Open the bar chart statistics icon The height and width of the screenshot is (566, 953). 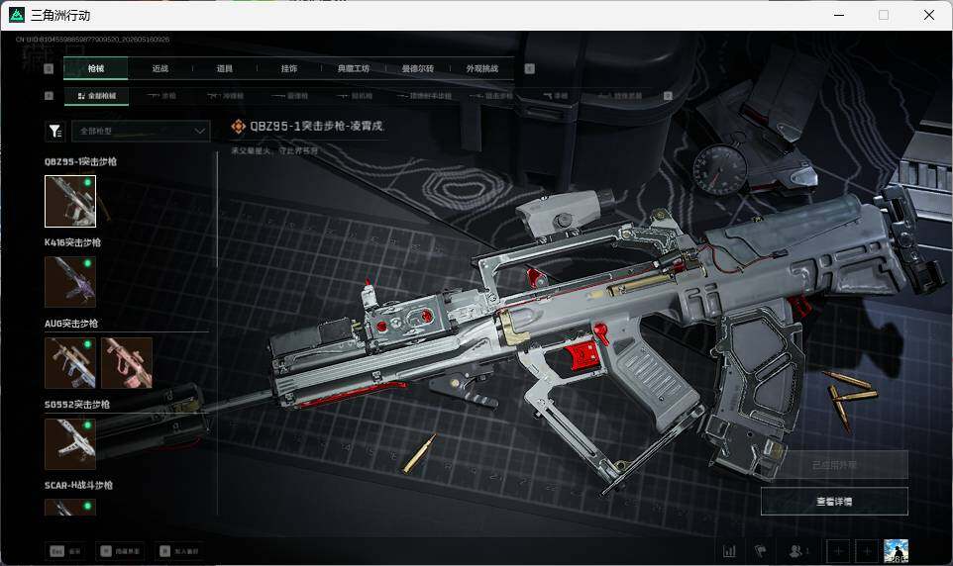coord(729,551)
